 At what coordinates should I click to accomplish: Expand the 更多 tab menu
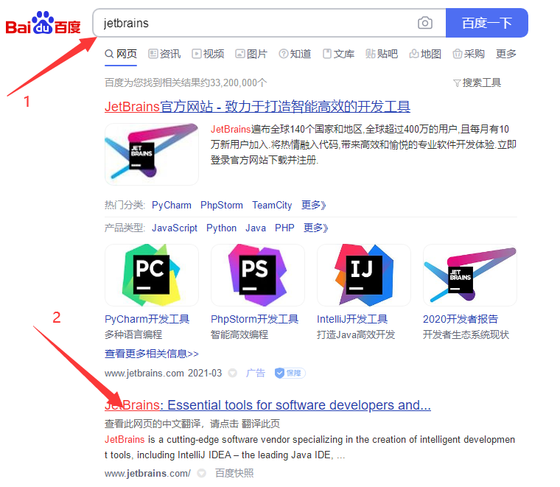(506, 54)
